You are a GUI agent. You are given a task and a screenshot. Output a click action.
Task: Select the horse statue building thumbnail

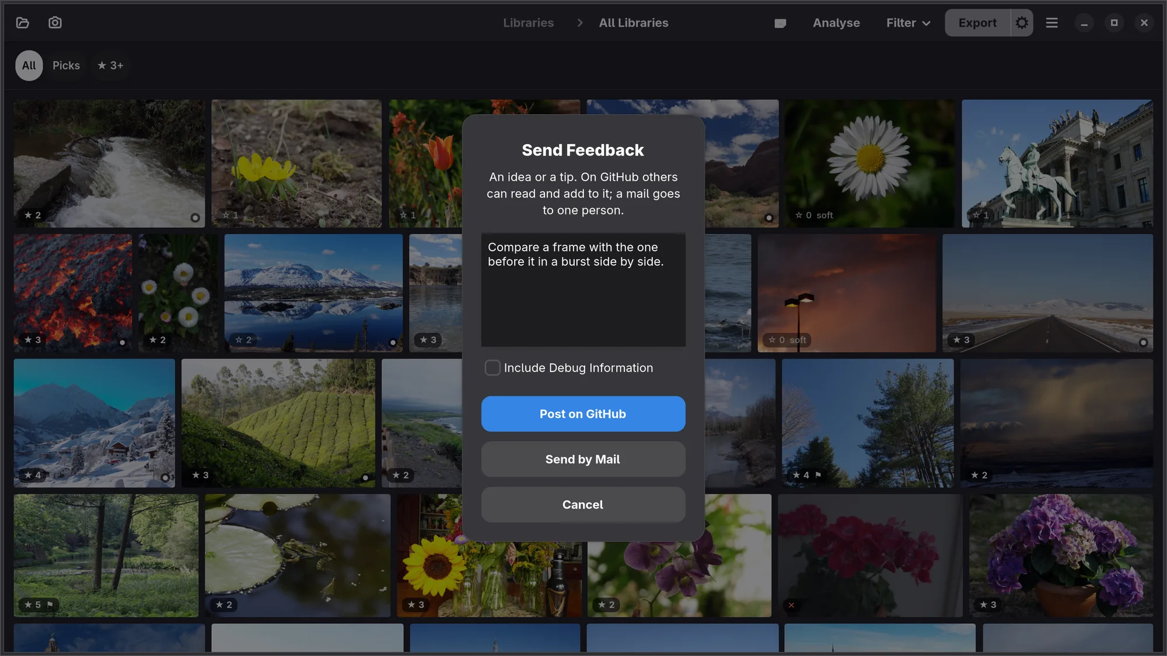pos(1057,163)
